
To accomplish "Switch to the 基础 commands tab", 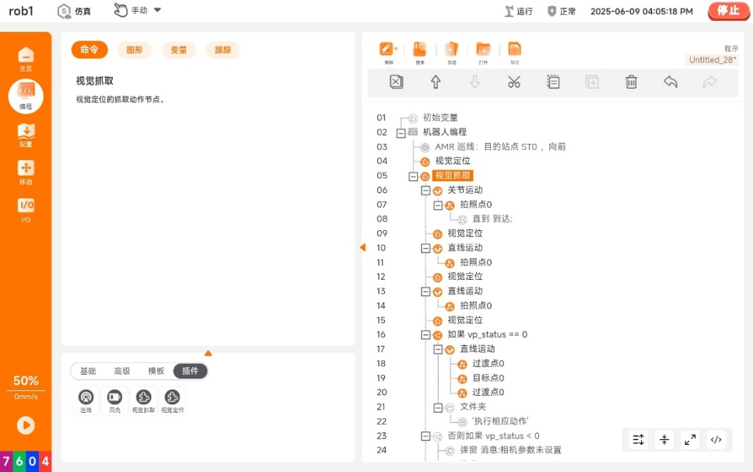I will tap(88, 371).
